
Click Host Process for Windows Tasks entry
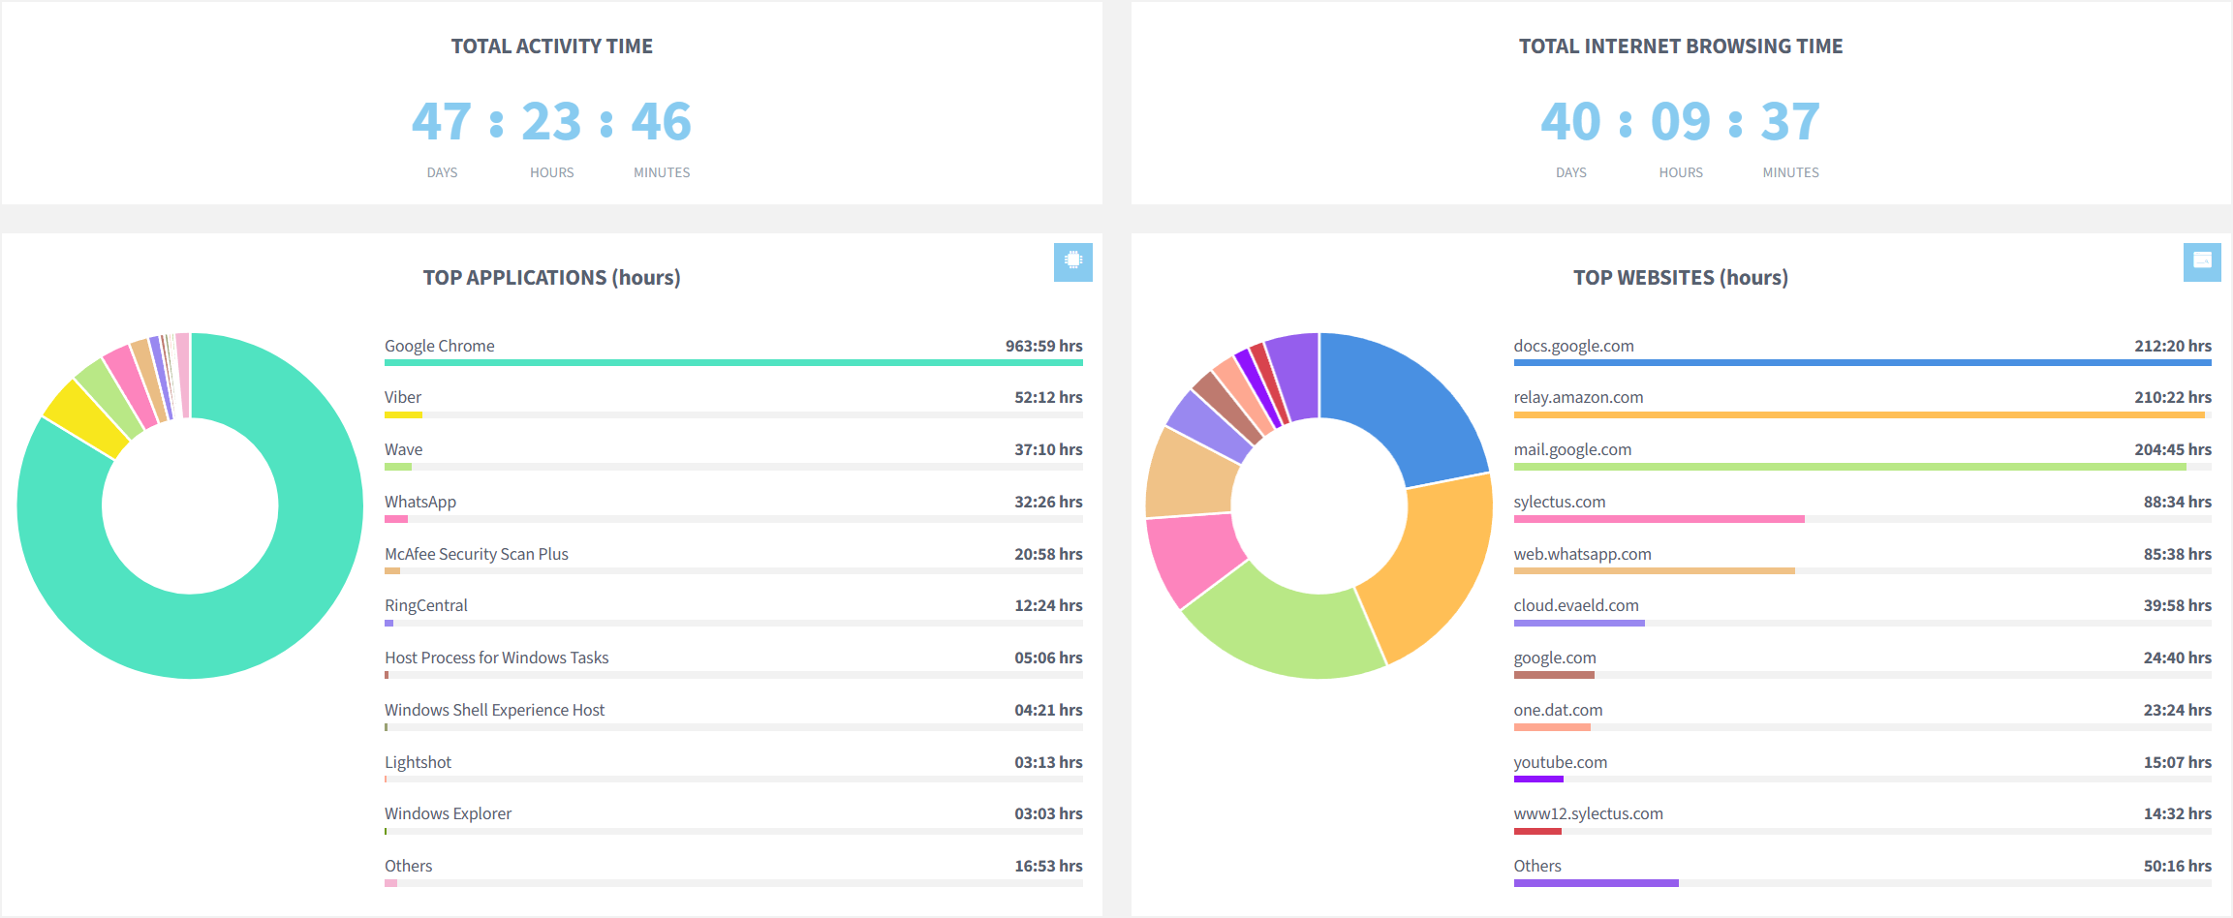(x=496, y=658)
